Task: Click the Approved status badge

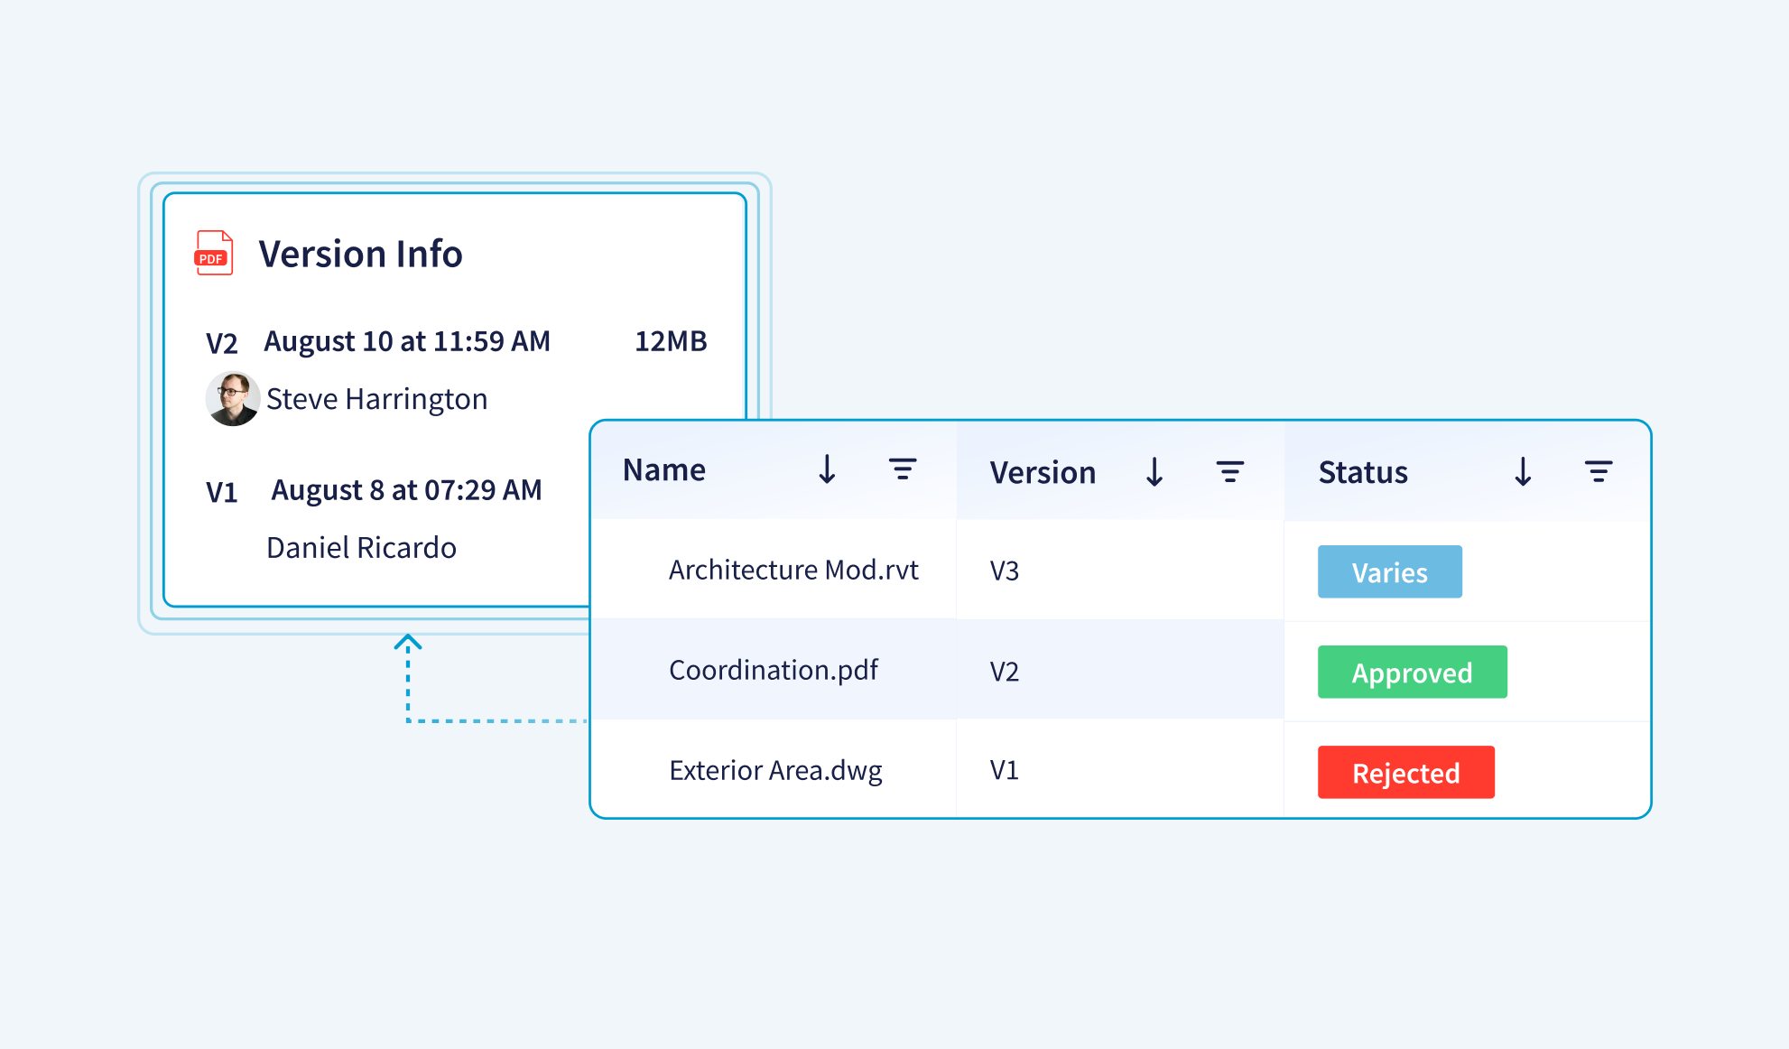Action: tap(1413, 672)
